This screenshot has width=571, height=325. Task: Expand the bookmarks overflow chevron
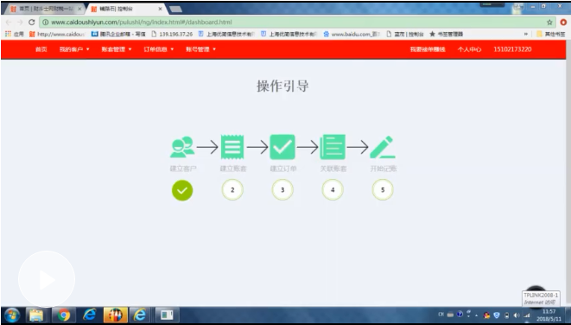[526, 34]
